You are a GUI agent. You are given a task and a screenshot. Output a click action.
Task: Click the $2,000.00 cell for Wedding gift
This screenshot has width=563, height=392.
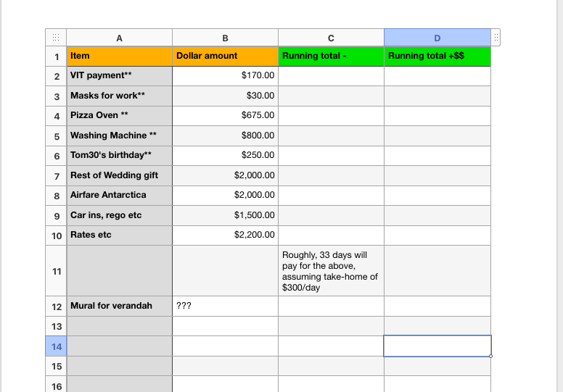[x=225, y=176]
